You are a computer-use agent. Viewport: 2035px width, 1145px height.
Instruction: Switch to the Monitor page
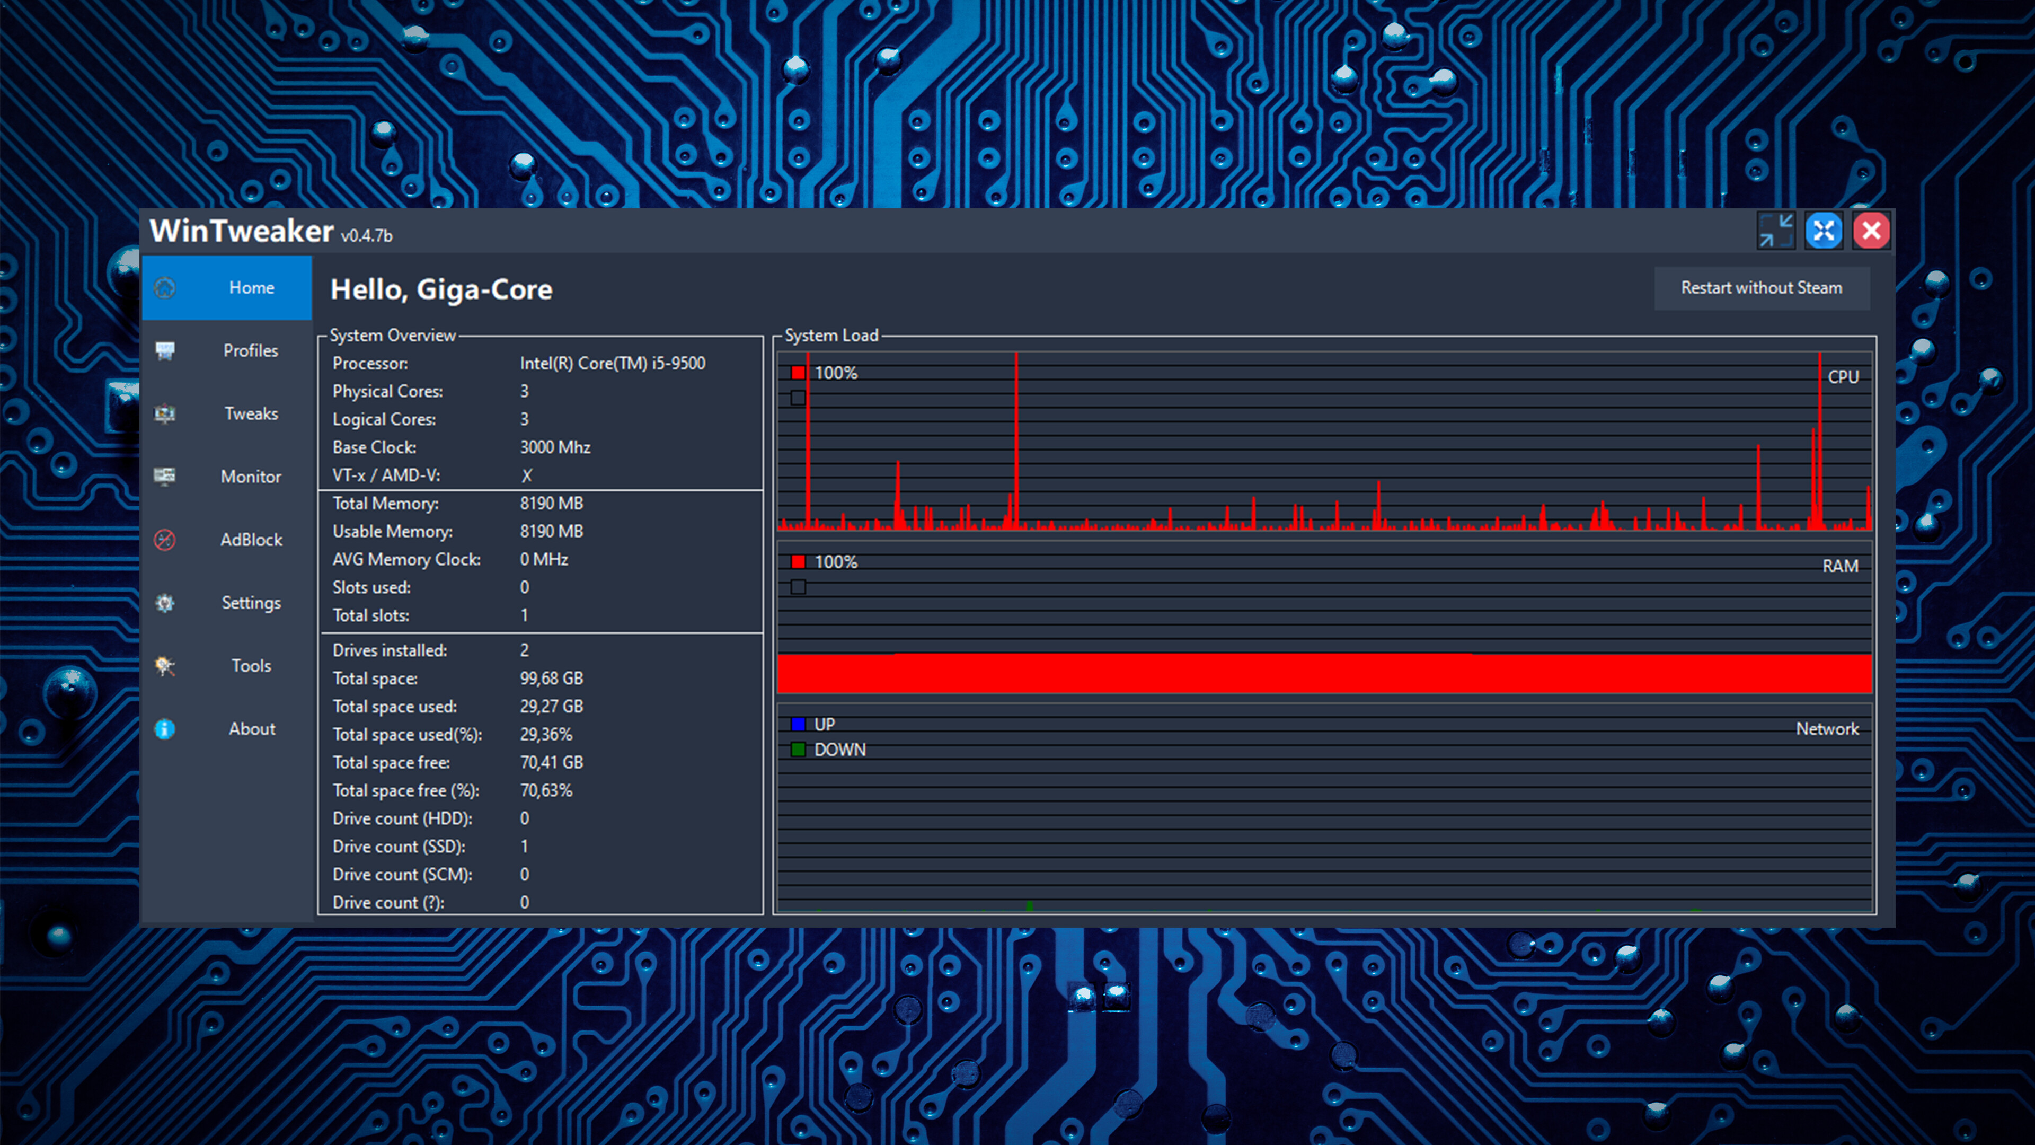pos(251,477)
